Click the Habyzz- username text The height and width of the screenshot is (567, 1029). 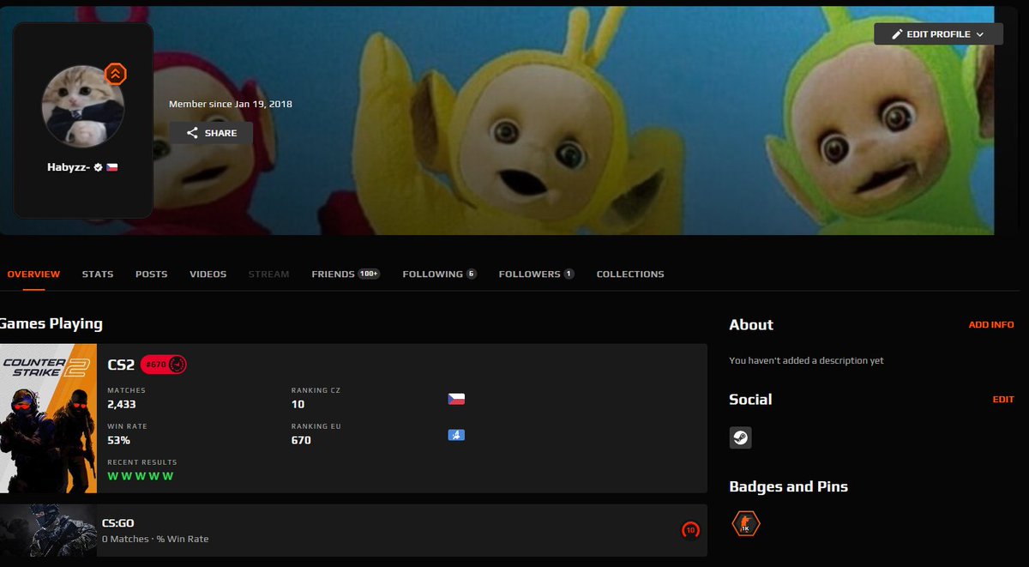point(69,167)
